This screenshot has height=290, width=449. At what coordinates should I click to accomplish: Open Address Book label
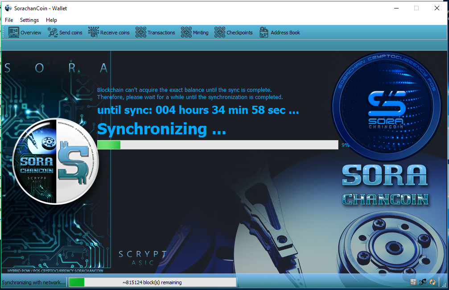[x=285, y=33]
